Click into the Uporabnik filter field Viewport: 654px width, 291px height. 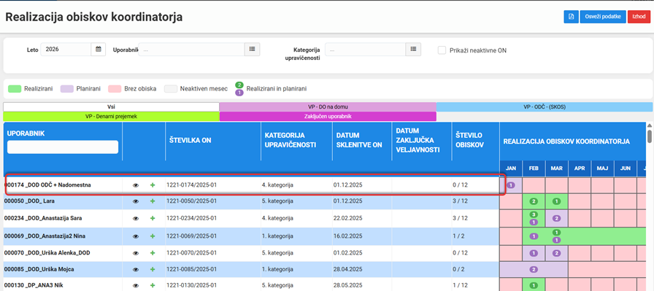(x=191, y=49)
